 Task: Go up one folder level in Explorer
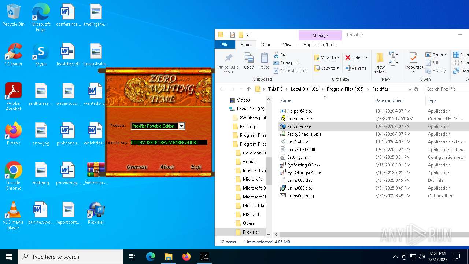249,89
